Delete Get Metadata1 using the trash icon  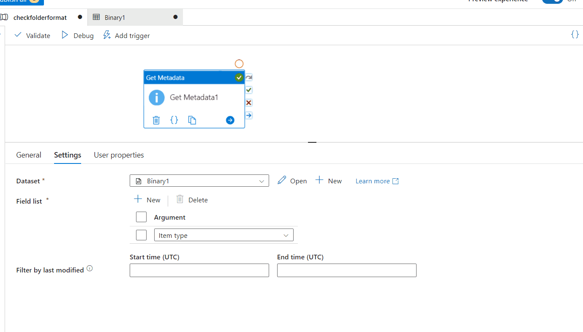[x=156, y=120]
